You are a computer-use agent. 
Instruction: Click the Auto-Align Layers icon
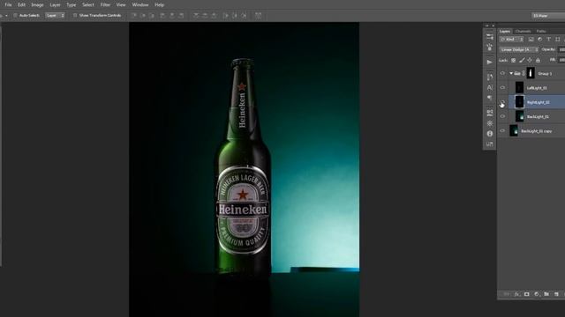tap(259, 16)
